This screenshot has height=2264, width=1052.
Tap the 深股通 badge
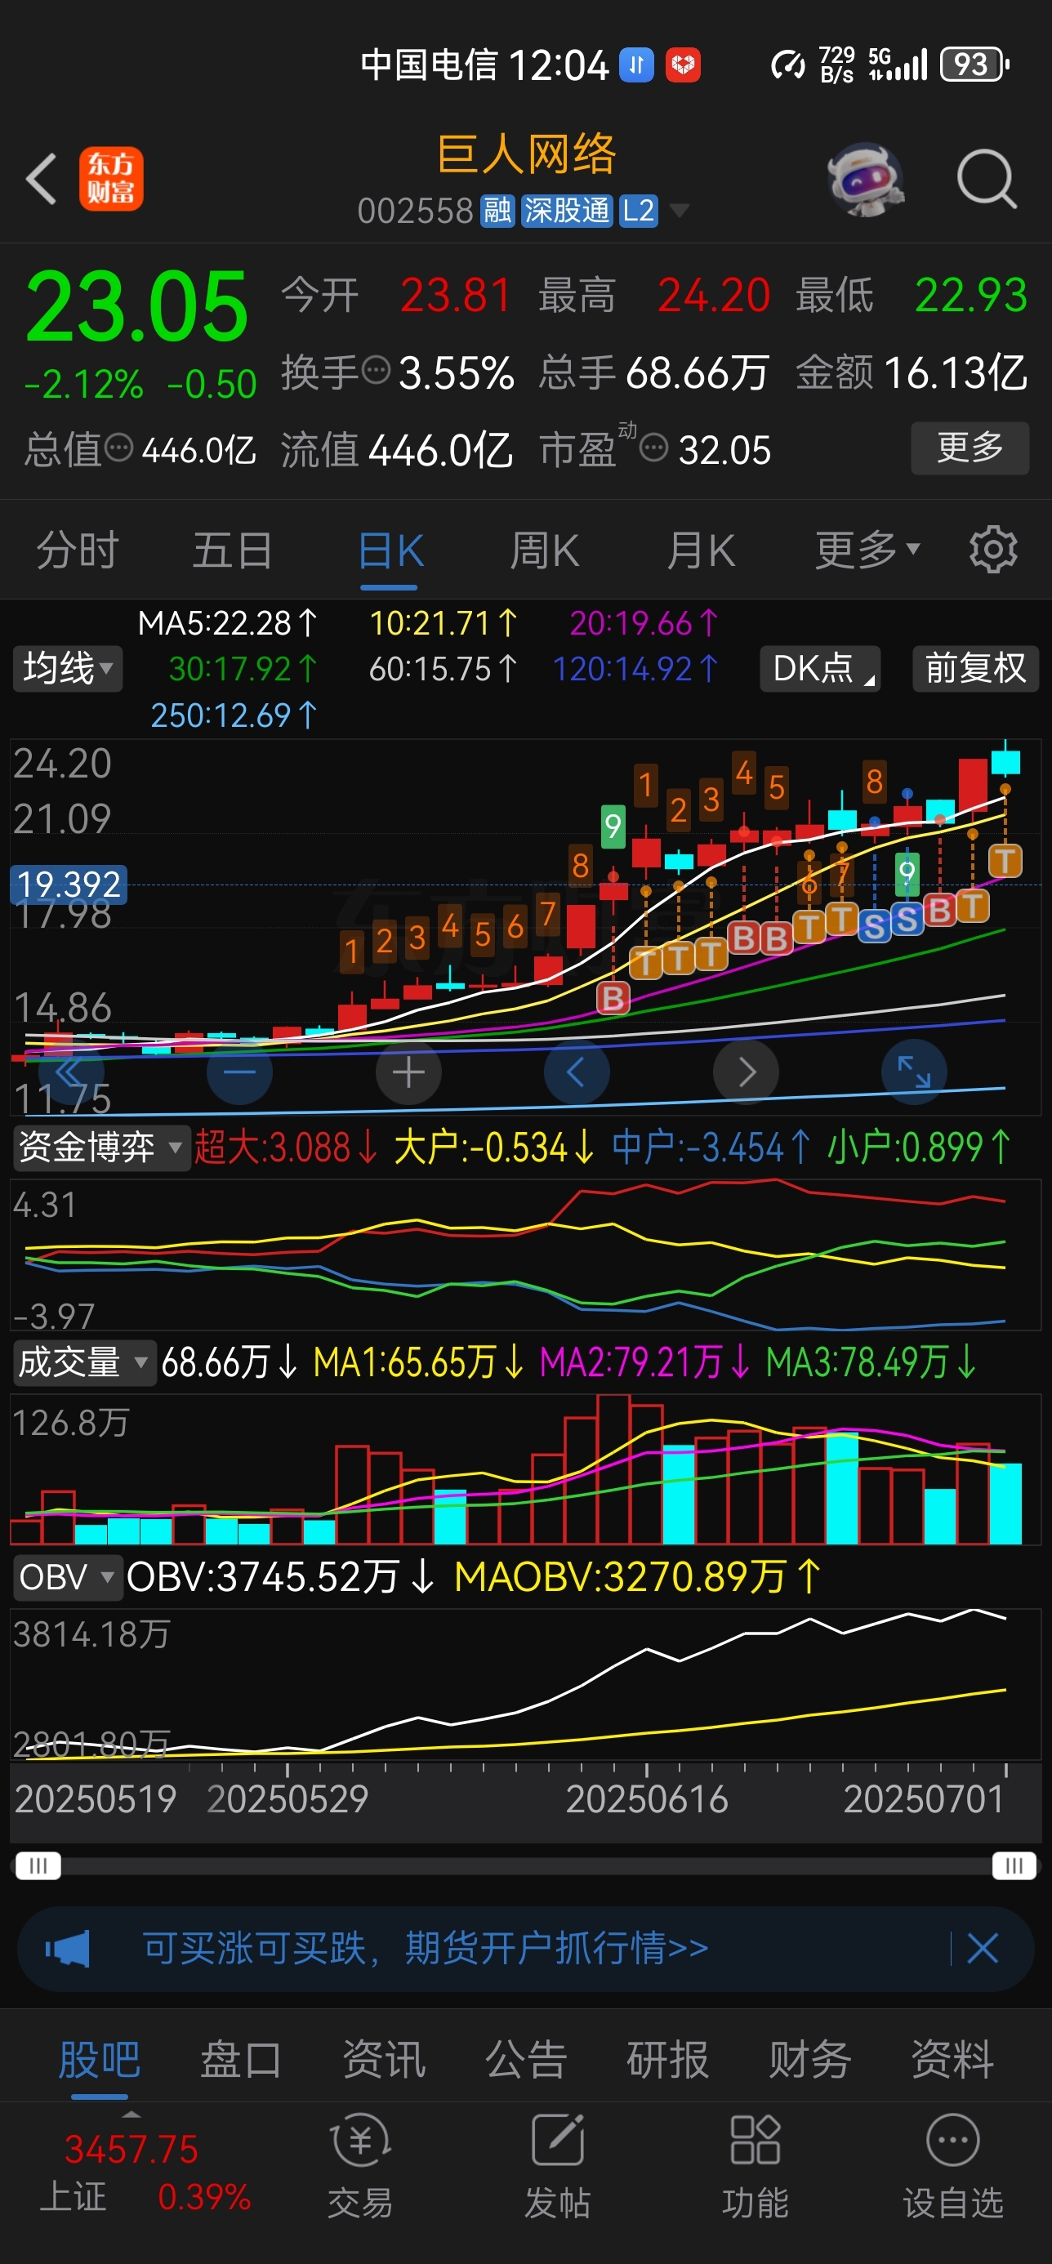566,211
